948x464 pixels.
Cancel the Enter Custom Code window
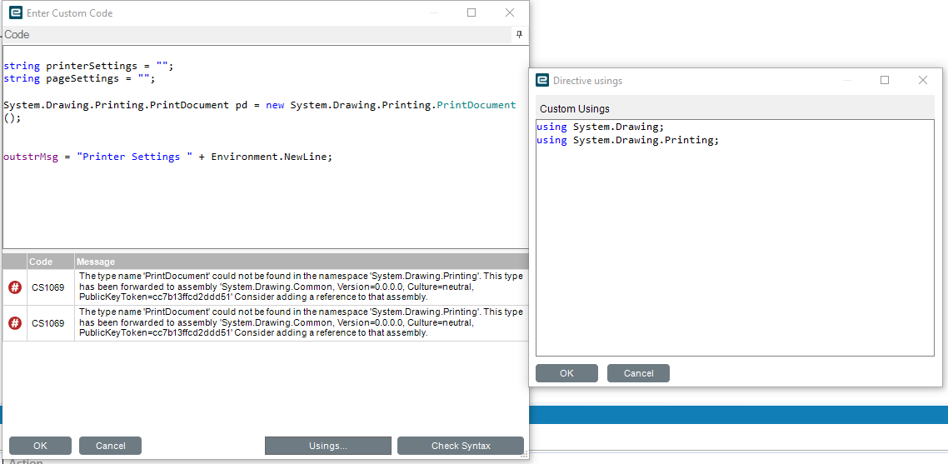tap(111, 446)
